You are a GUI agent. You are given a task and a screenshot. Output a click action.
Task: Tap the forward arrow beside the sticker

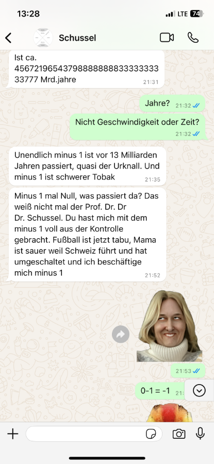121,335
